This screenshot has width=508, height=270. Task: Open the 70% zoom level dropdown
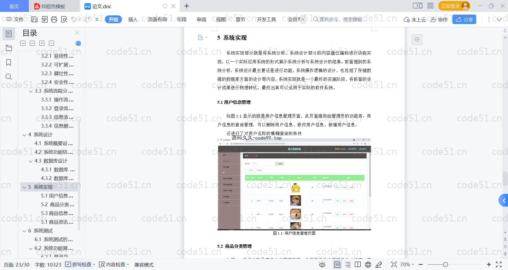click(x=407, y=264)
